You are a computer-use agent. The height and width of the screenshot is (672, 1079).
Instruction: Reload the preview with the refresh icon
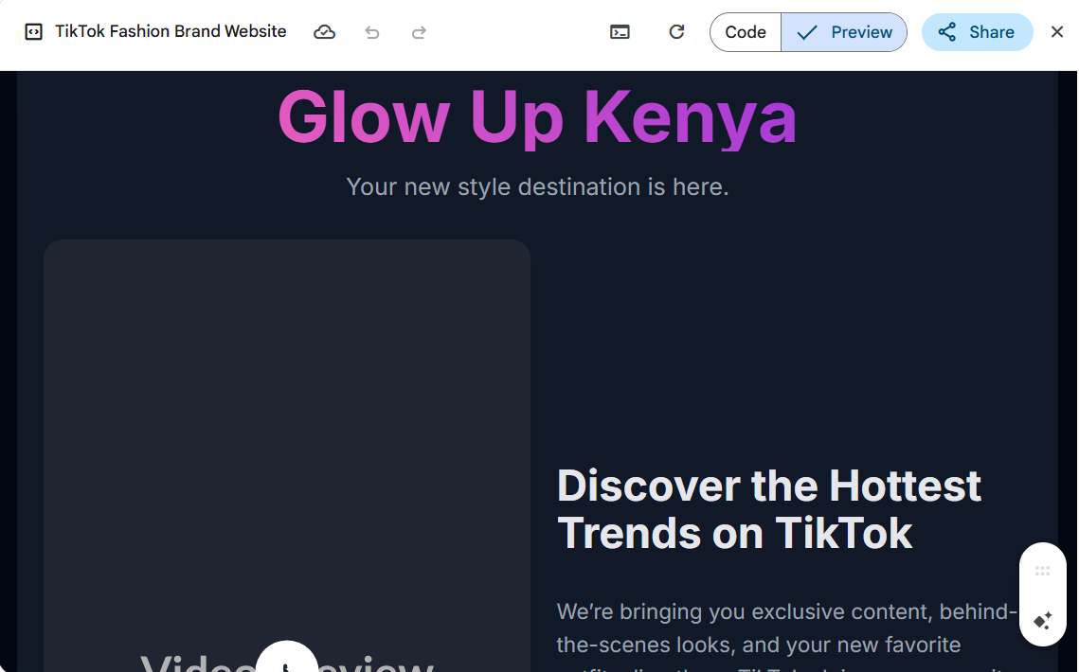676,32
